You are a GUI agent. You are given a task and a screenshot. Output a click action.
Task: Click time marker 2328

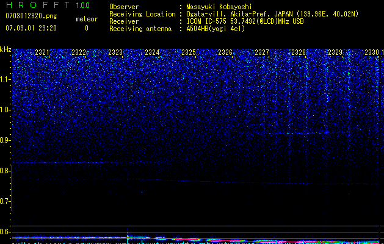click(299, 52)
